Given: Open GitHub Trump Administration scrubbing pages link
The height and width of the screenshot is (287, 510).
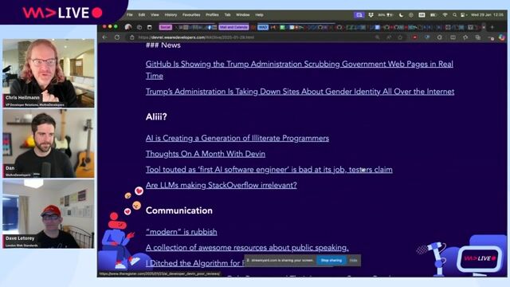Looking at the screenshot, I should (x=300, y=70).
